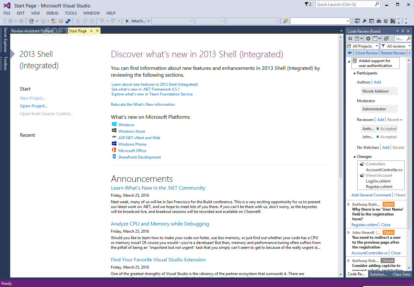Open the TOOLS menu
Viewport: 414px width, 287px height.
pyautogui.click(x=71, y=13)
